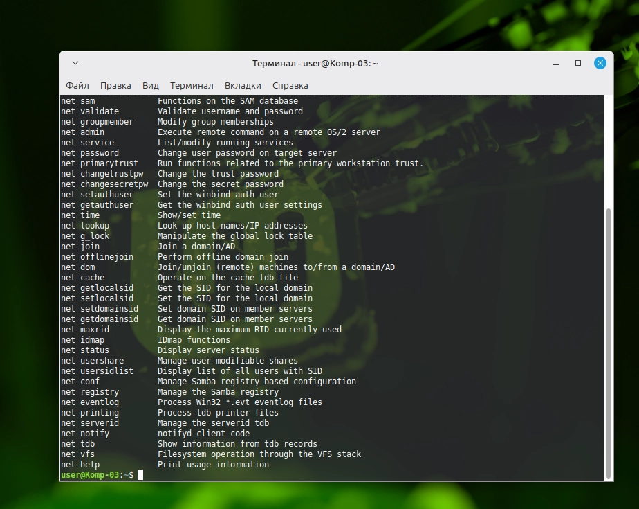
Task: Open the window menu chevron in title bar
Action: 75,63
